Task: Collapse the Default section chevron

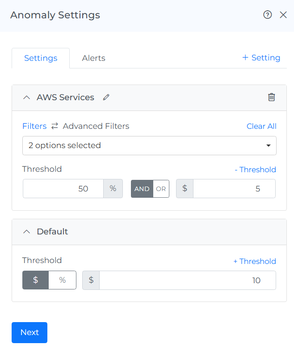Action: point(26,232)
